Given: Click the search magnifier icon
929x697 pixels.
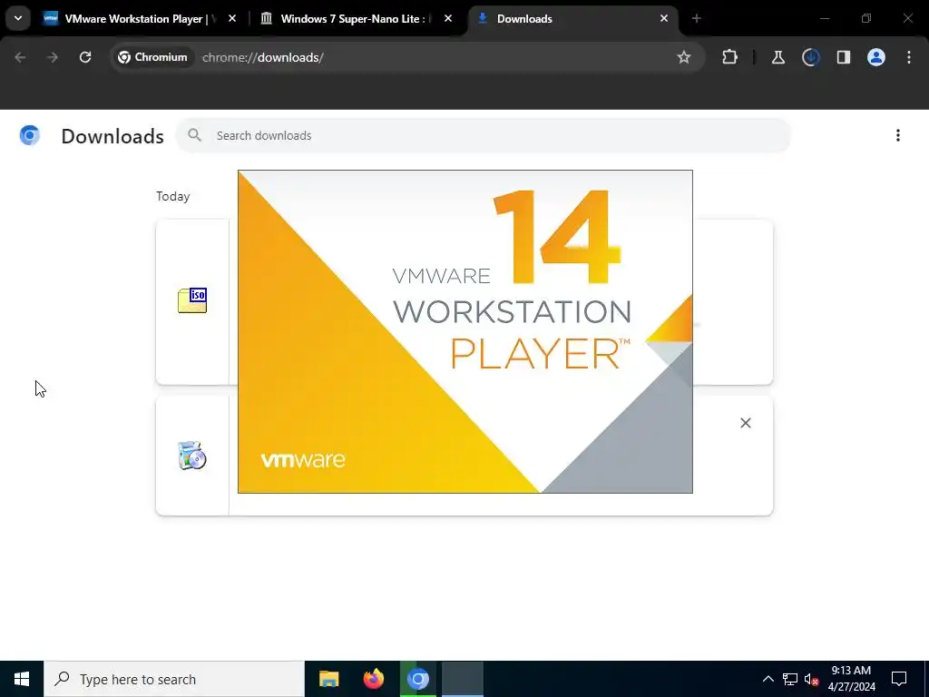Looking at the screenshot, I should [194, 135].
